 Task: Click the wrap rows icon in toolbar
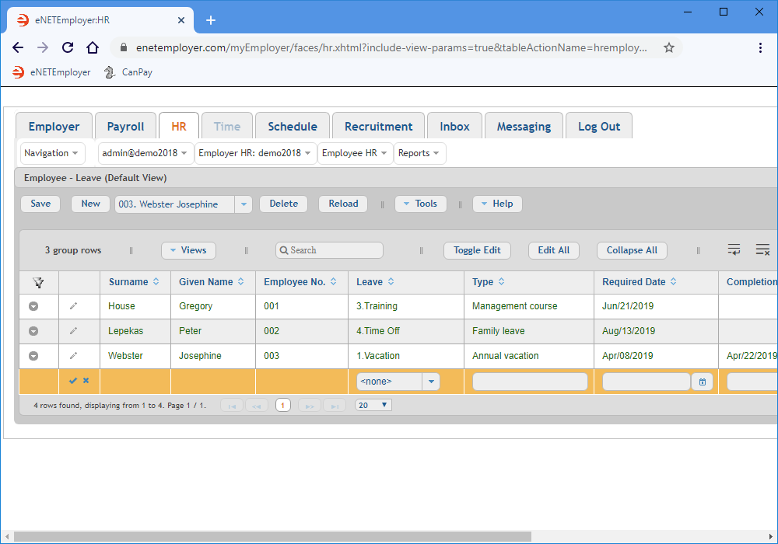click(734, 249)
